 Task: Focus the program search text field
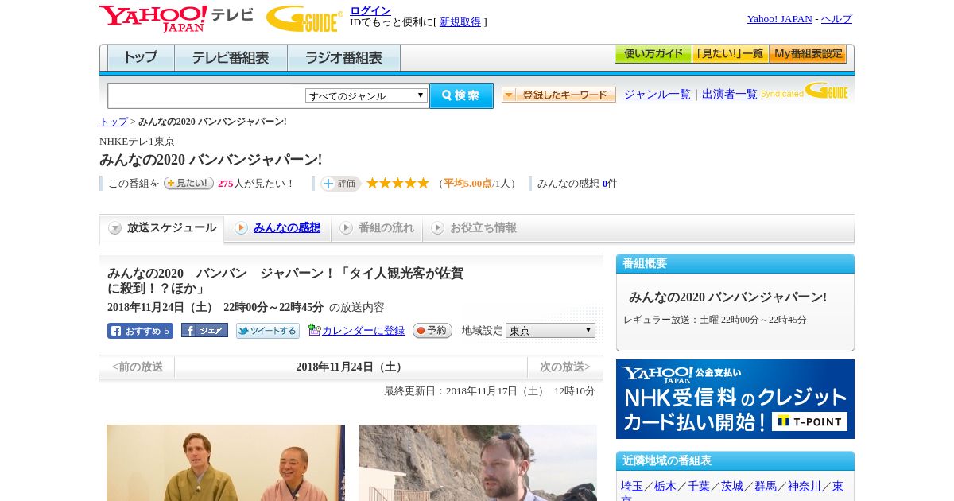pyautogui.click(x=207, y=95)
